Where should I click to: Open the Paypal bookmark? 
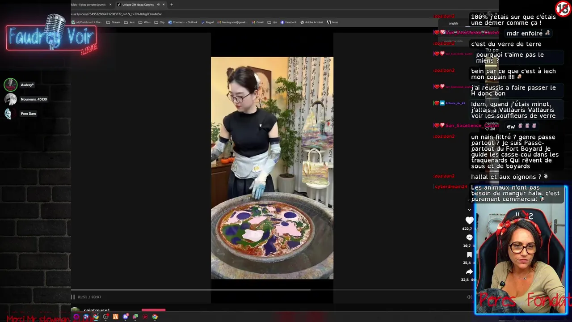coord(207,22)
